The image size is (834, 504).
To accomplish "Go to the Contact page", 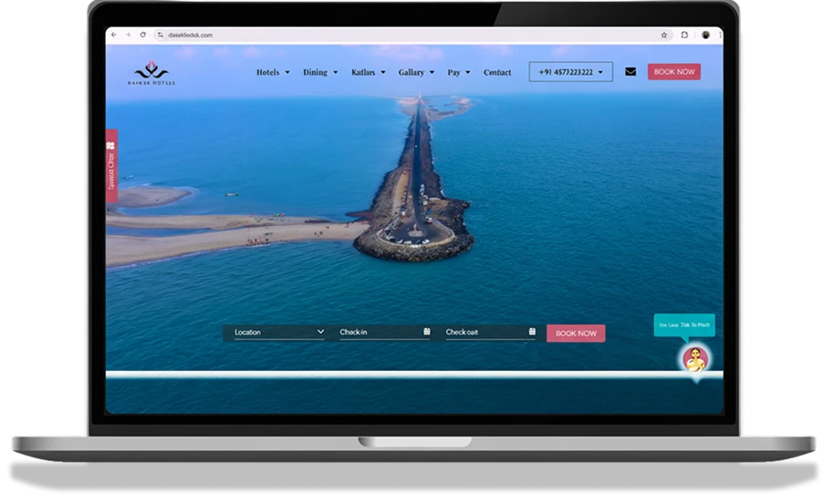I will click(497, 72).
